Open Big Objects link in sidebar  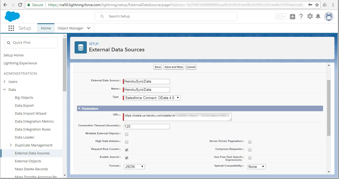[24, 97]
